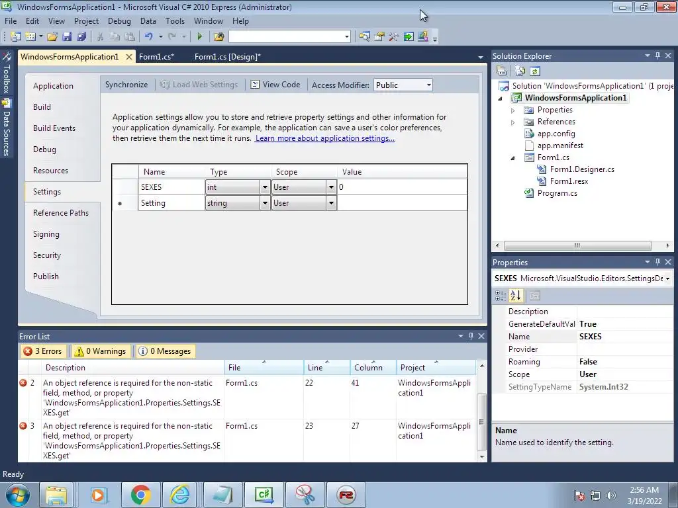Open the toolbar search combo box dropdown
This screenshot has height=508, width=678.
(346, 37)
